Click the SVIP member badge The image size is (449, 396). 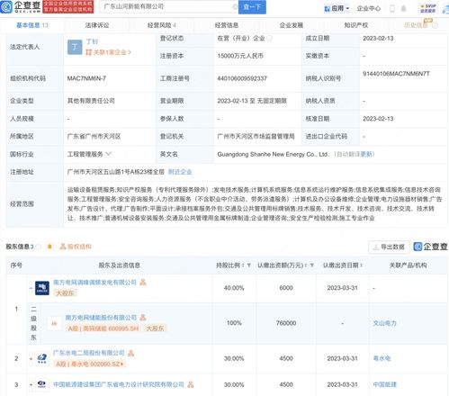pyautogui.click(x=428, y=8)
